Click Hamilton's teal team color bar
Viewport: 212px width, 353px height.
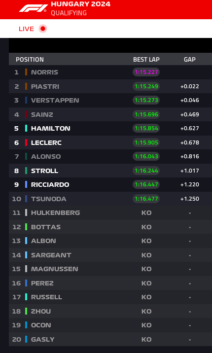coord(26,128)
